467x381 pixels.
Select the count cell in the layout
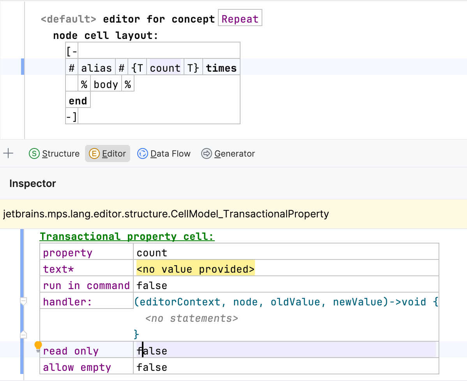[x=165, y=68]
